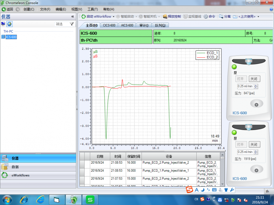Viewport: 274px width, 205px height.
Task: Switch to the 队列(Q) tab
Action: [x=160, y=25]
